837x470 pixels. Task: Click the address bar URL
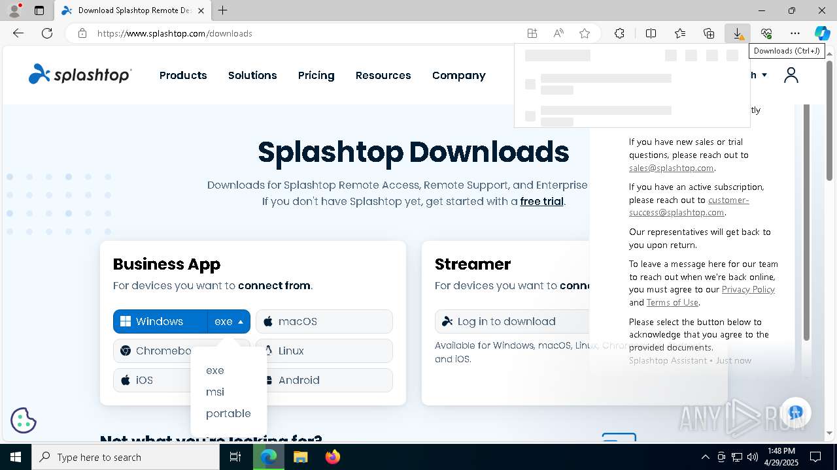175,33
